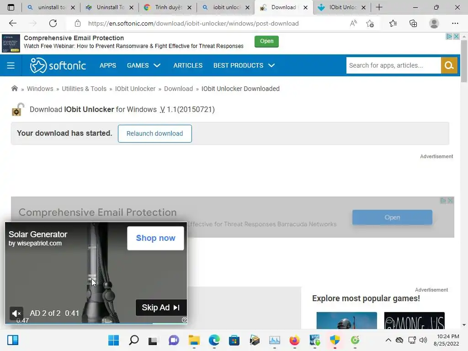Open the browser profile avatar

pos(434,23)
